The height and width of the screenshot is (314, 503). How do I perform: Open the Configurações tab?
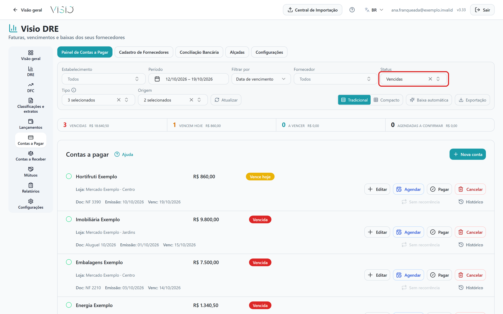pyautogui.click(x=269, y=52)
